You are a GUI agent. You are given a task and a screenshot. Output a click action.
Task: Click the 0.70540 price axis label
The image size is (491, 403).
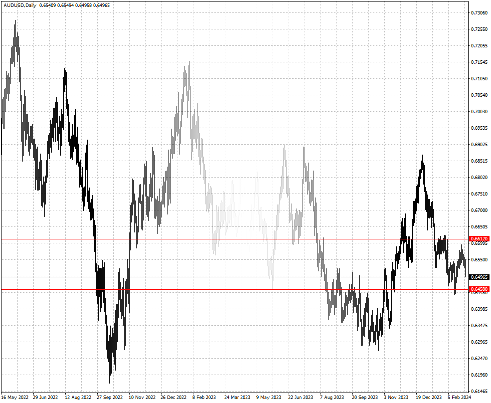(x=480, y=95)
